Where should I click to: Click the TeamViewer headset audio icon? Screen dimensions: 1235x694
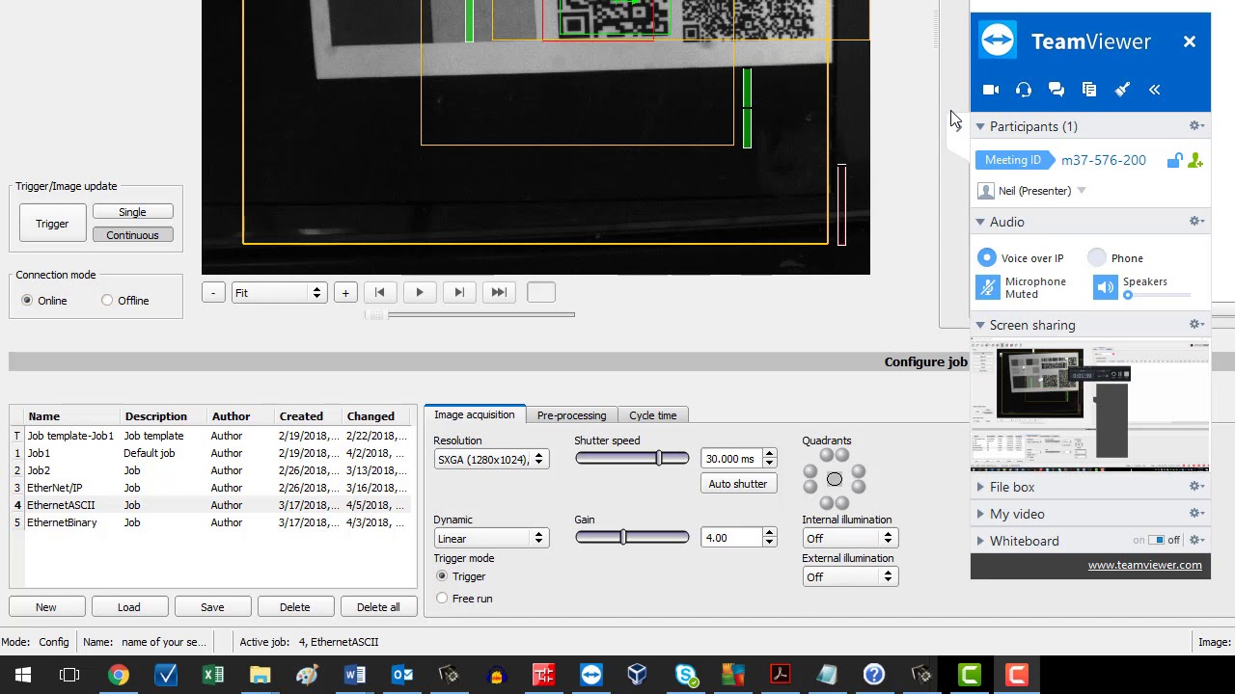point(1024,90)
